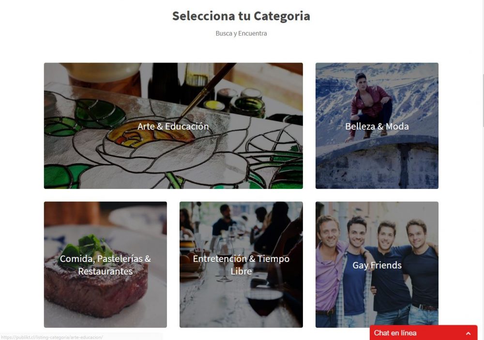Click the rightmost friend in navy shirt
Screen dimensions: 484x340
click(420, 271)
